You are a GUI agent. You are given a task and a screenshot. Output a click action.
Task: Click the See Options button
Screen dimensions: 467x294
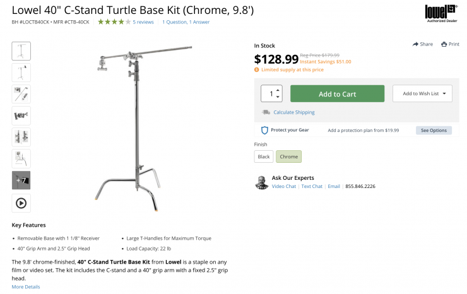[x=434, y=131]
